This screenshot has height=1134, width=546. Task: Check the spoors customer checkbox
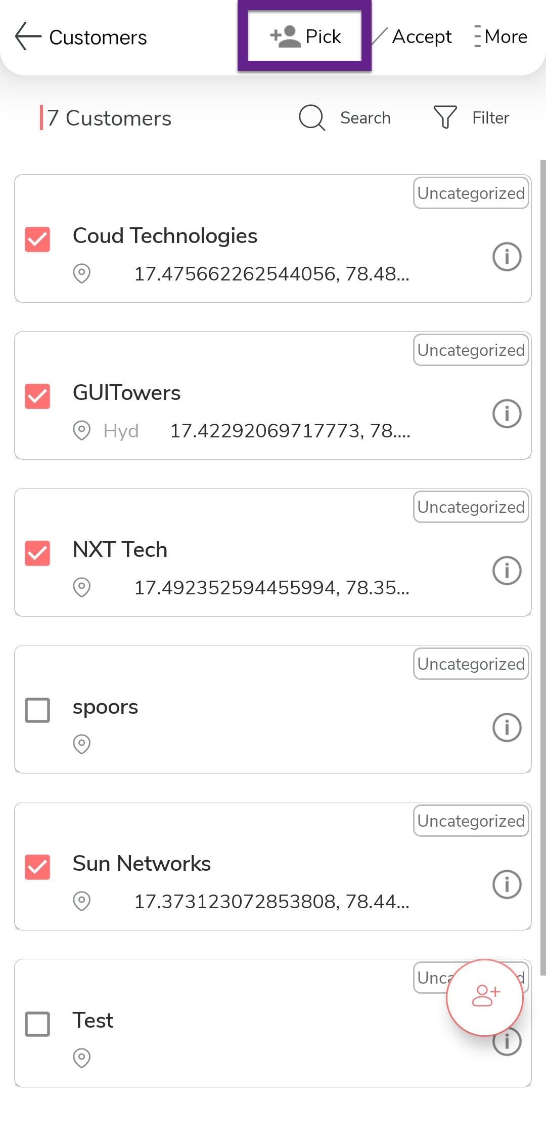pos(37,710)
